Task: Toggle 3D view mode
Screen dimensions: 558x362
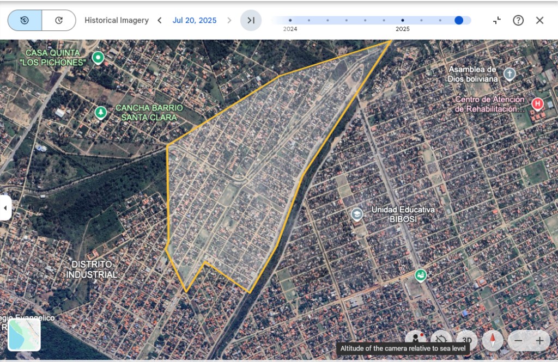Action: click(466, 340)
